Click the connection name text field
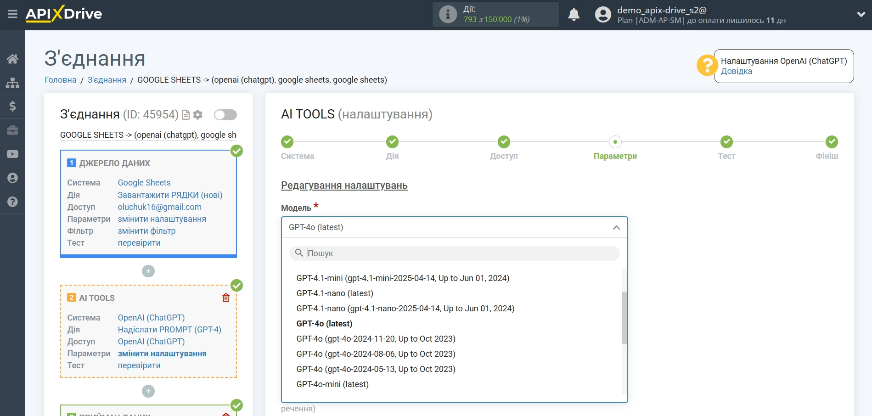The height and width of the screenshot is (416, 872). pyautogui.click(x=148, y=135)
